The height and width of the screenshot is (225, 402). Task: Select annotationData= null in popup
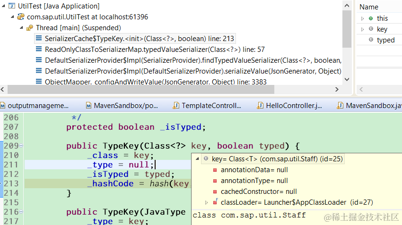click(254, 170)
